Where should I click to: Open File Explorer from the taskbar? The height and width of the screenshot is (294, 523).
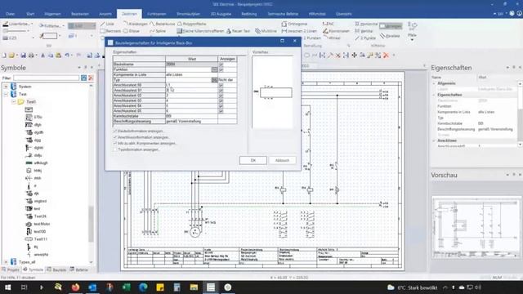194,287
